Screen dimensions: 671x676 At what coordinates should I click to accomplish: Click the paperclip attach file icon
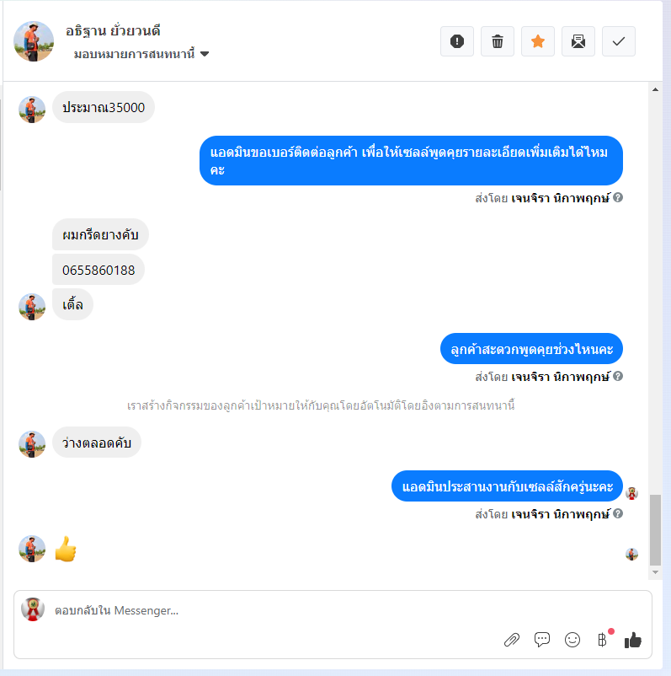tap(512, 640)
